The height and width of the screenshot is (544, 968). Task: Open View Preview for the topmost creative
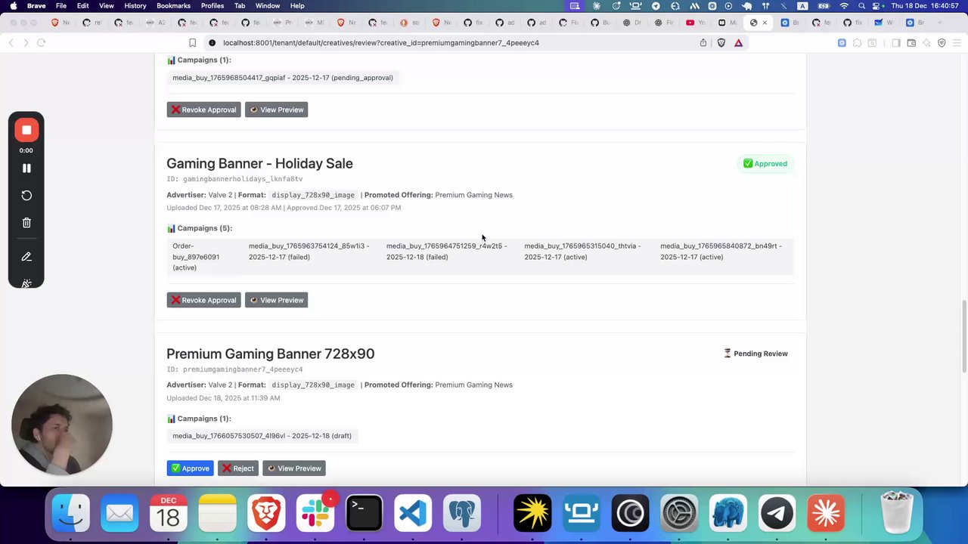(x=277, y=110)
